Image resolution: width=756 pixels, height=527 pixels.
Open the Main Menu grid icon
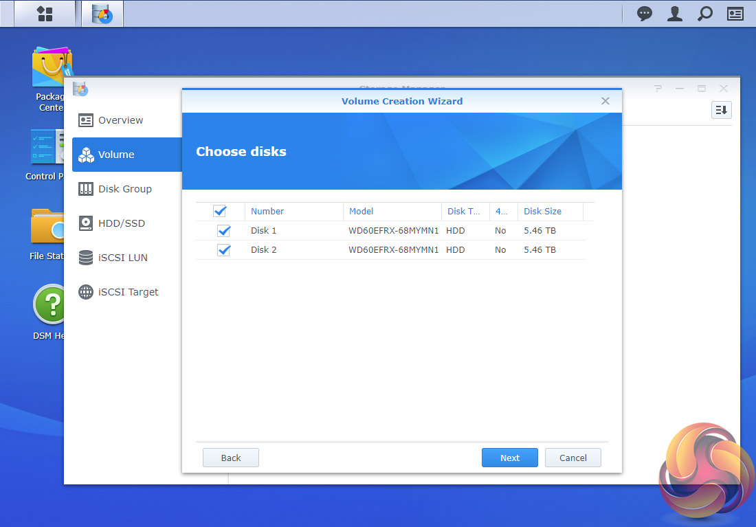pos(45,14)
